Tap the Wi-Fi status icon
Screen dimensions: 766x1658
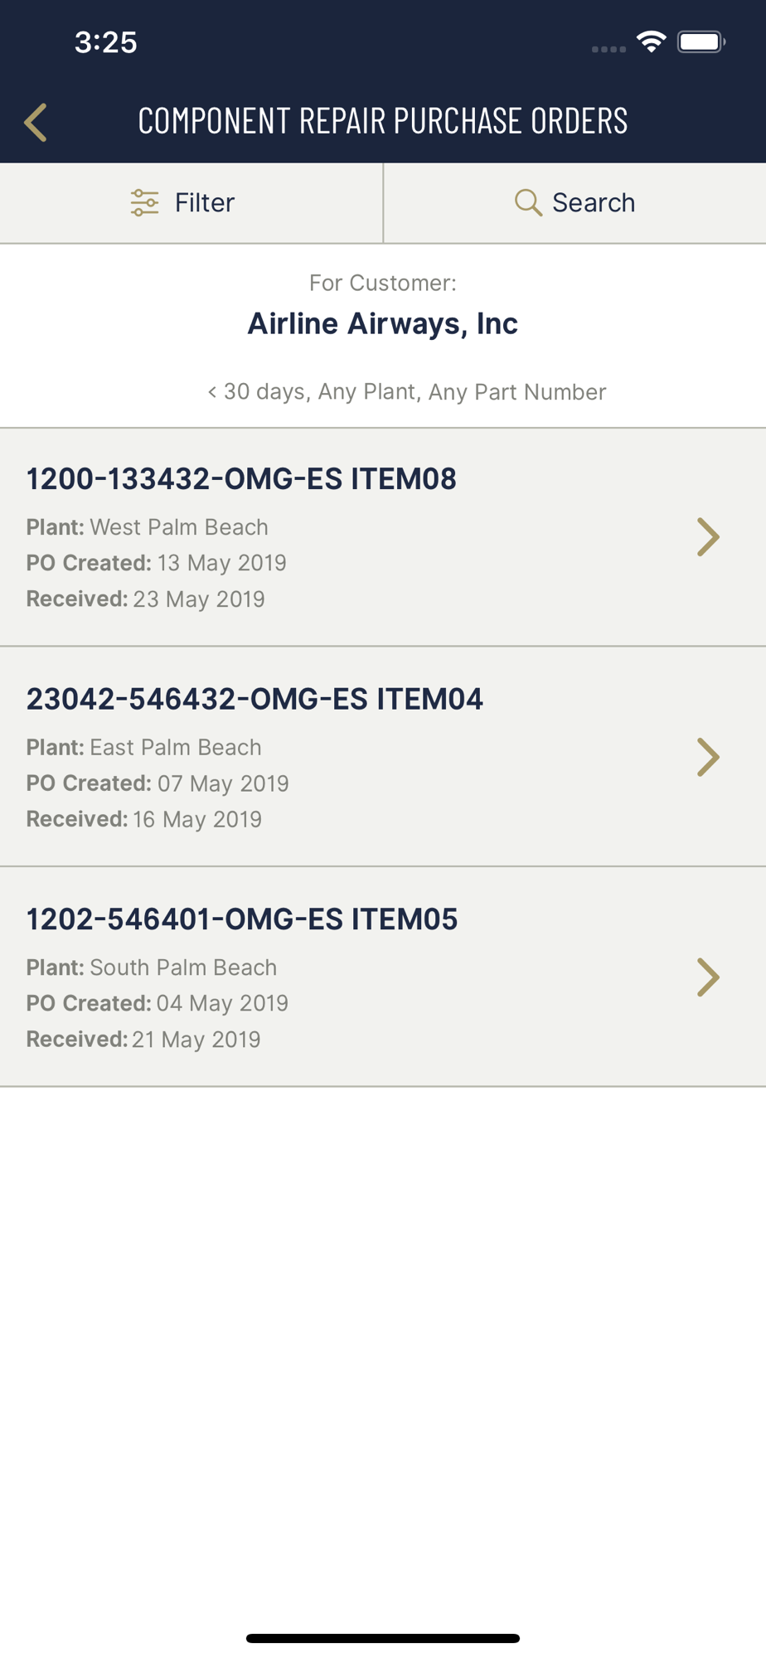point(652,41)
